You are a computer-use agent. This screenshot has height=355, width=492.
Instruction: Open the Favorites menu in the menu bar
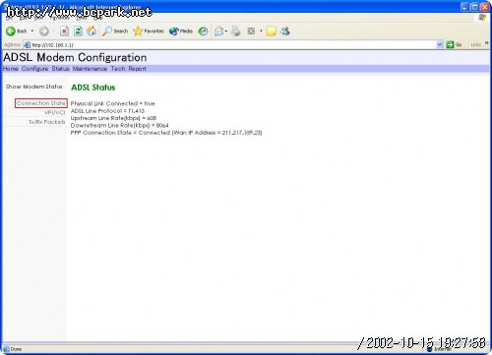[x=59, y=18]
